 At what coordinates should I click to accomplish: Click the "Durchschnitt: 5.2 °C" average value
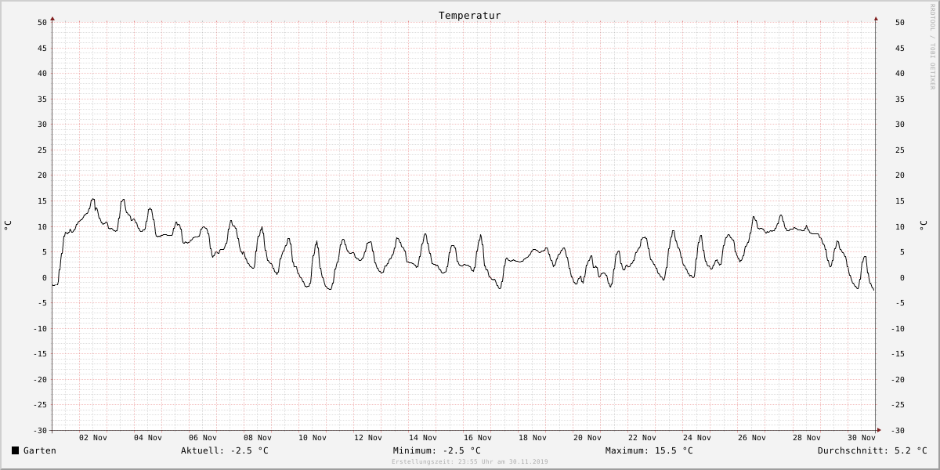point(873,450)
